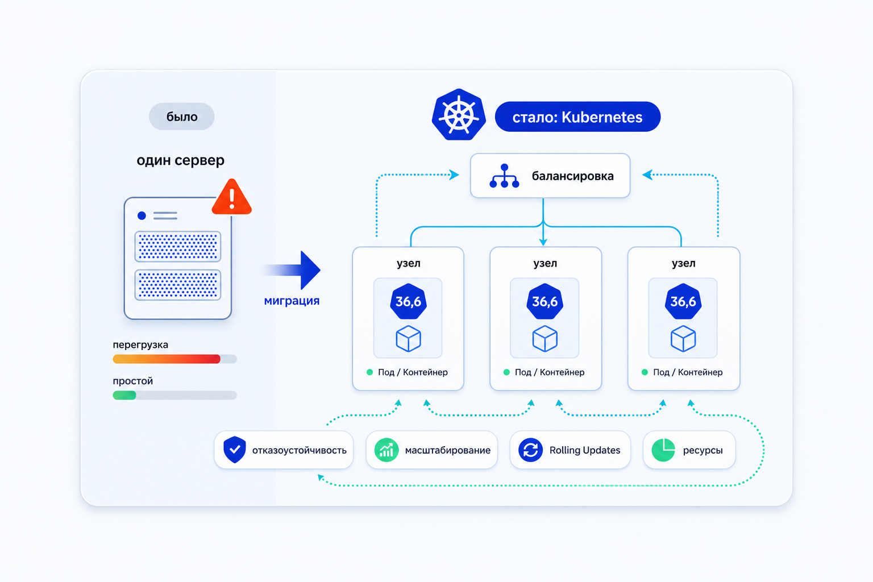Click the blue dot on server header

(x=142, y=215)
